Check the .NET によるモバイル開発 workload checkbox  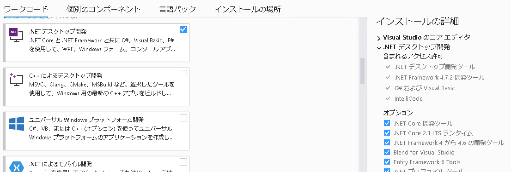point(183,161)
